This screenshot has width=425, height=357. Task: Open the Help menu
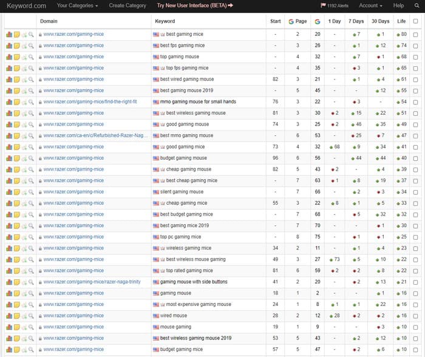pos(398,5)
